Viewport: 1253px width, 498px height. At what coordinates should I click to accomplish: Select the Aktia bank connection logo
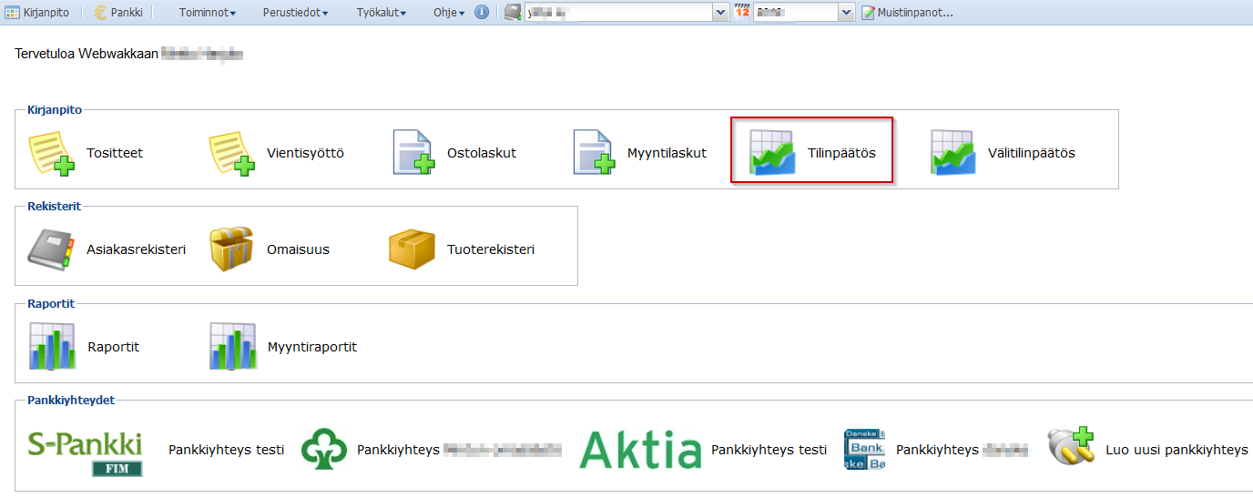click(x=640, y=450)
